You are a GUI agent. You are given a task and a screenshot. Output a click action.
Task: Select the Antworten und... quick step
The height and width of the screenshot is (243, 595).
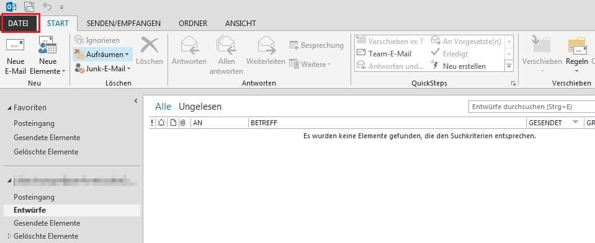pyautogui.click(x=390, y=66)
